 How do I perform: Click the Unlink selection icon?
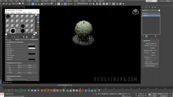tap(6, 4)
